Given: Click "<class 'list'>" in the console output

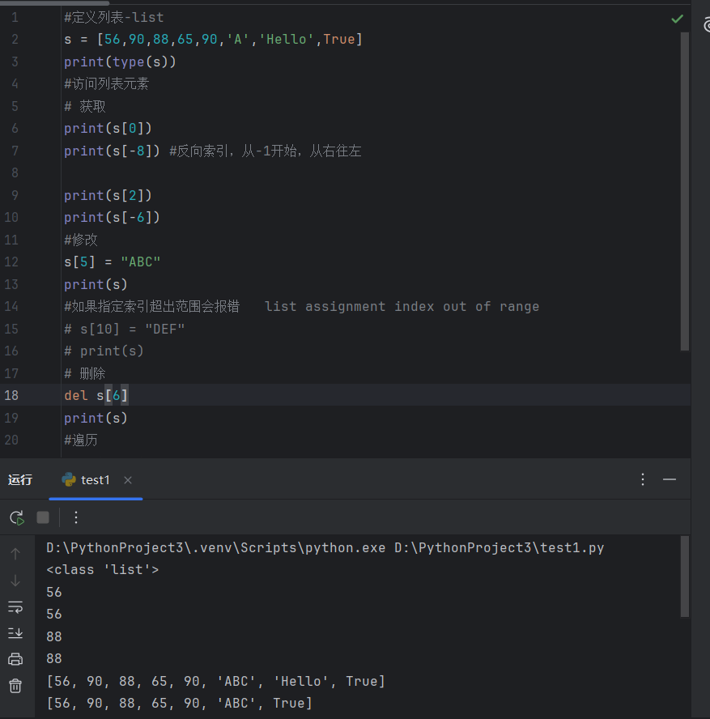Looking at the screenshot, I should (102, 569).
